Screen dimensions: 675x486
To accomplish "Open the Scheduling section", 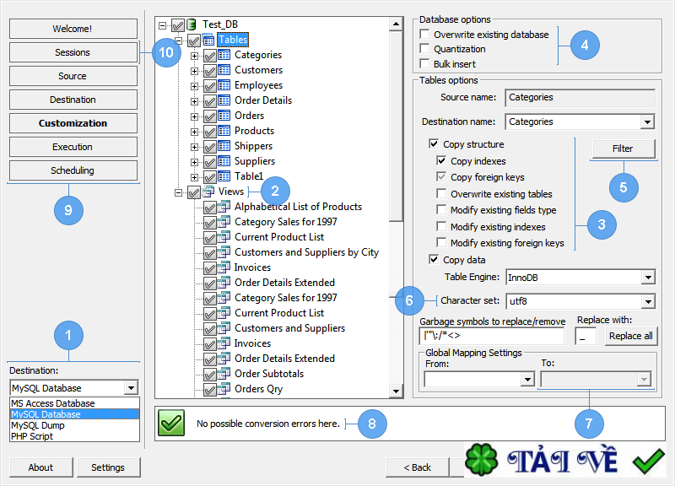I will [x=73, y=170].
